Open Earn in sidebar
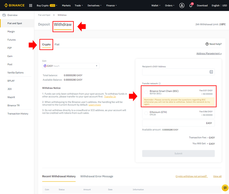The image size is (229, 194). (10, 56)
